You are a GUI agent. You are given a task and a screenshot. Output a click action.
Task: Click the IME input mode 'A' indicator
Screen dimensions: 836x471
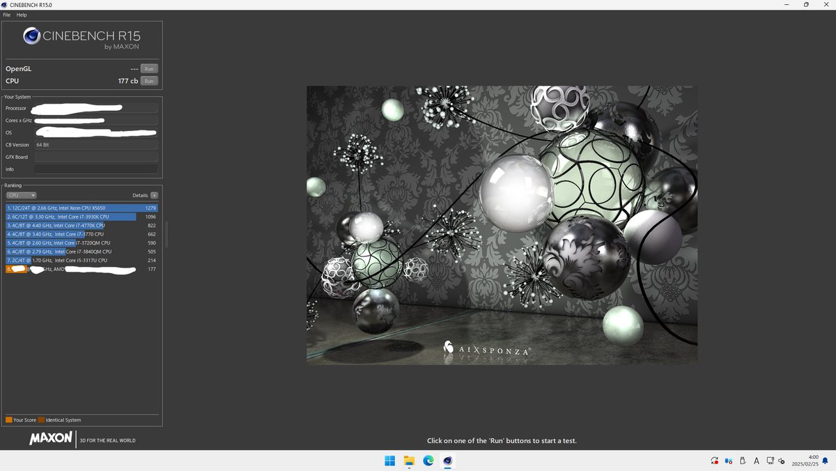click(756, 461)
